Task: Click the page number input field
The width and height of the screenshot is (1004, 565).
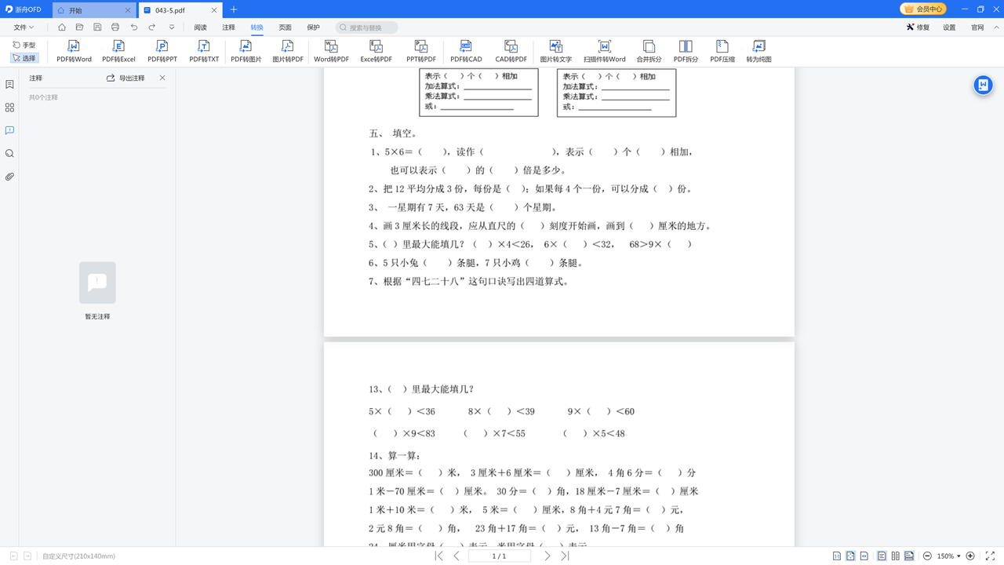Action: coord(499,556)
